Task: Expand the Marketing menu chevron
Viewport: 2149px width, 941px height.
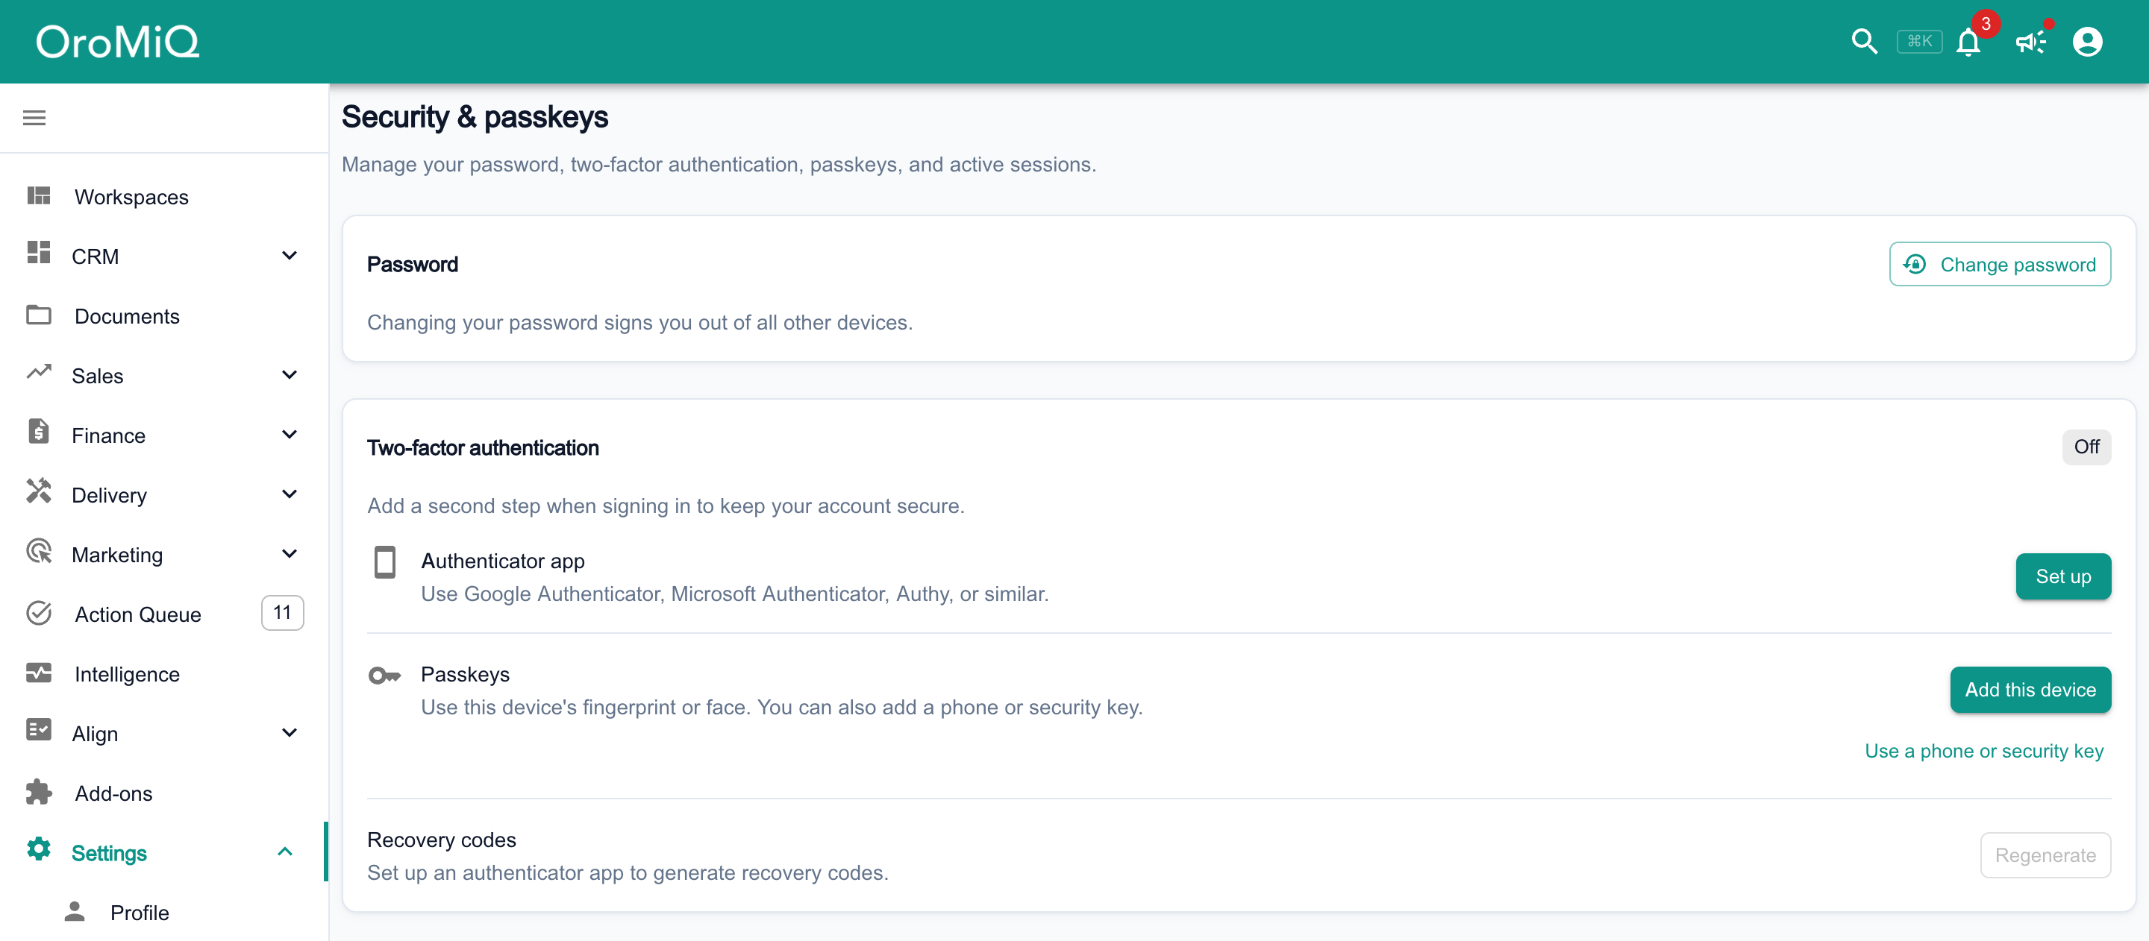Action: (x=290, y=553)
